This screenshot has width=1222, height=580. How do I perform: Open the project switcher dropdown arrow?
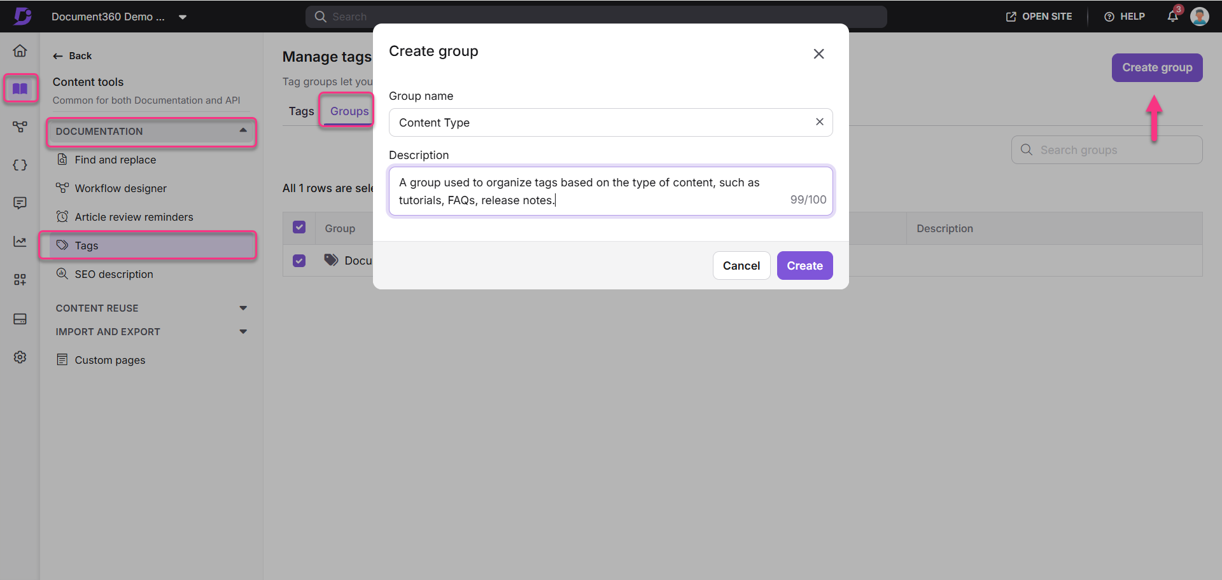[183, 17]
